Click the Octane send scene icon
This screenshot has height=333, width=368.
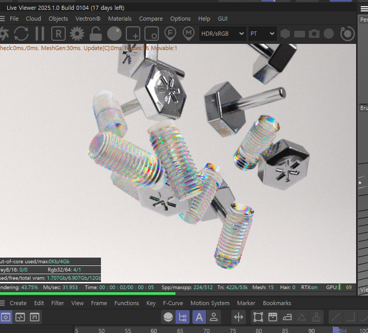coord(4,34)
